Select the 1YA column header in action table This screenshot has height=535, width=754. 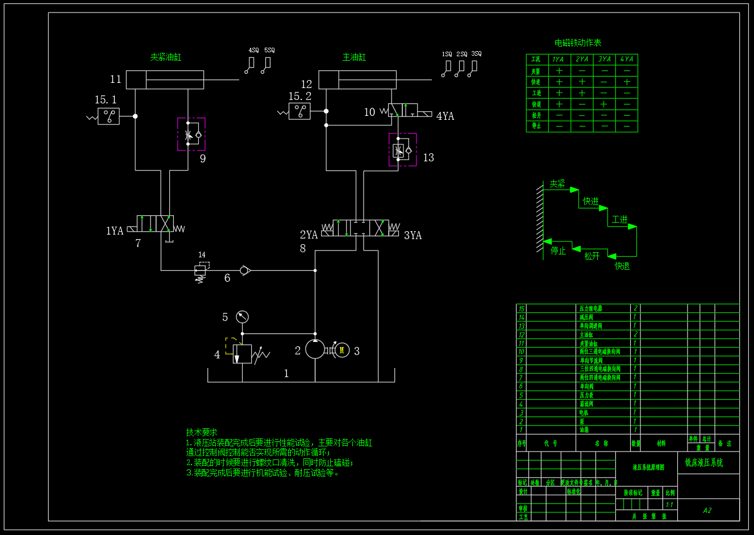(559, 59)
